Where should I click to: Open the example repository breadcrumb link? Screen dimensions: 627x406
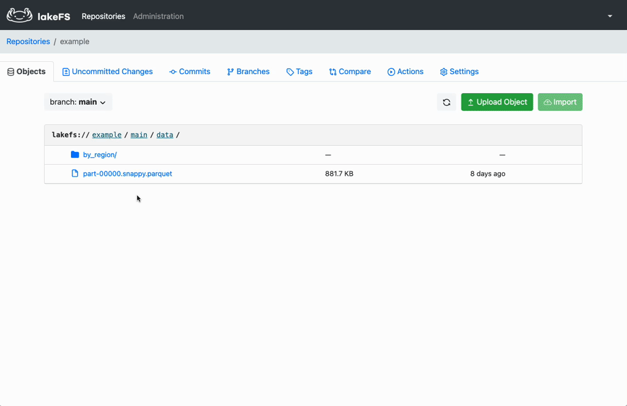[x=107, y=135]
